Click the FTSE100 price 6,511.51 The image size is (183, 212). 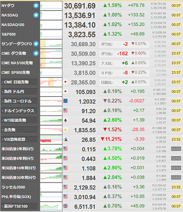tap(85, 207)
